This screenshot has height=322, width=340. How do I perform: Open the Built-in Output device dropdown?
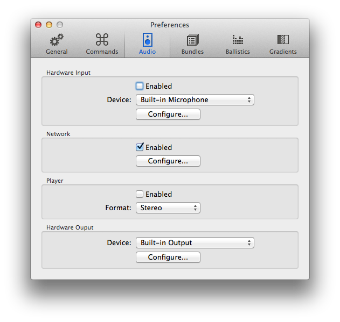click(195, 243)
